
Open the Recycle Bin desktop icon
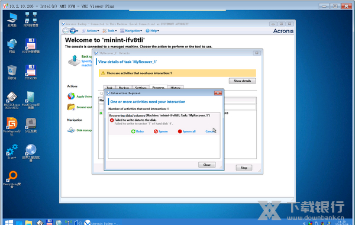(x=12, y=72)
